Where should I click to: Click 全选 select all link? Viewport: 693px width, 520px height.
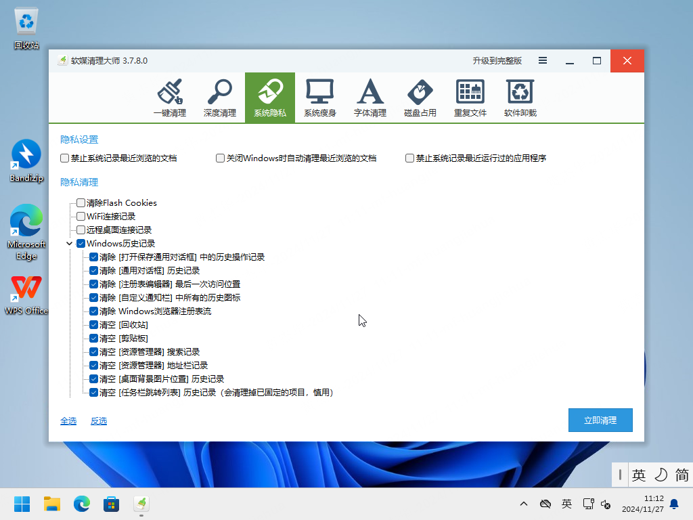coord(68,420)
